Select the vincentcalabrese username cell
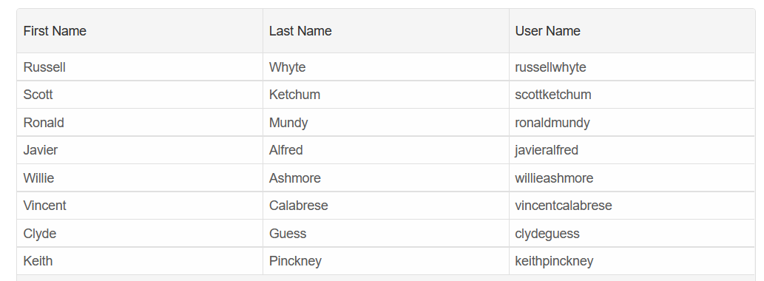Screen dimensions: 764x281 pyautogui.click(x=632, y=206)
